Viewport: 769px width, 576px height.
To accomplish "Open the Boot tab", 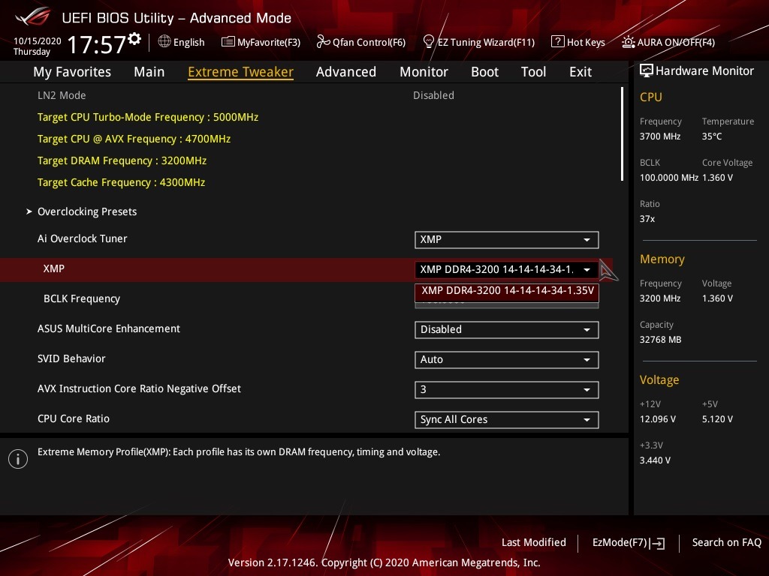I will coord(484,72).
